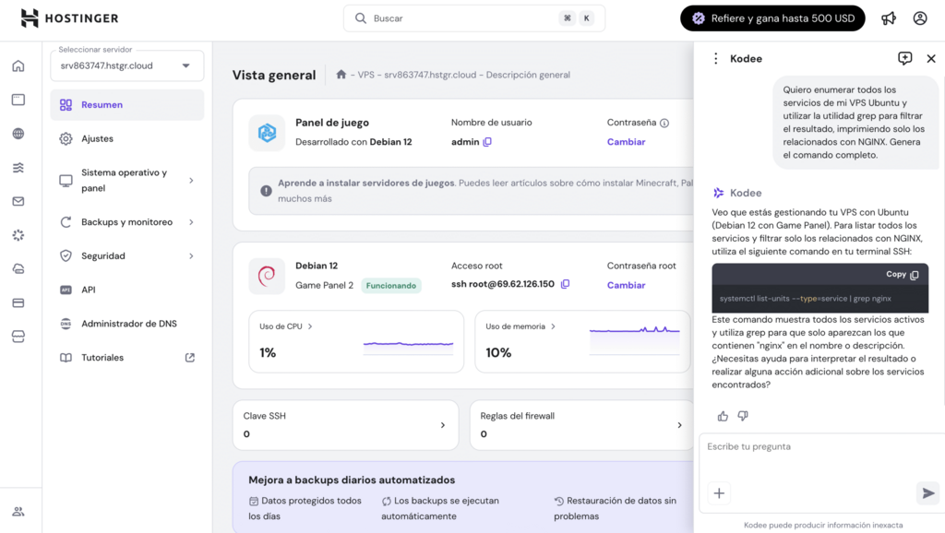Give Kodee's answer a thumbs up
The width and height of the screenshot is (945, 533).
(724, 416)
